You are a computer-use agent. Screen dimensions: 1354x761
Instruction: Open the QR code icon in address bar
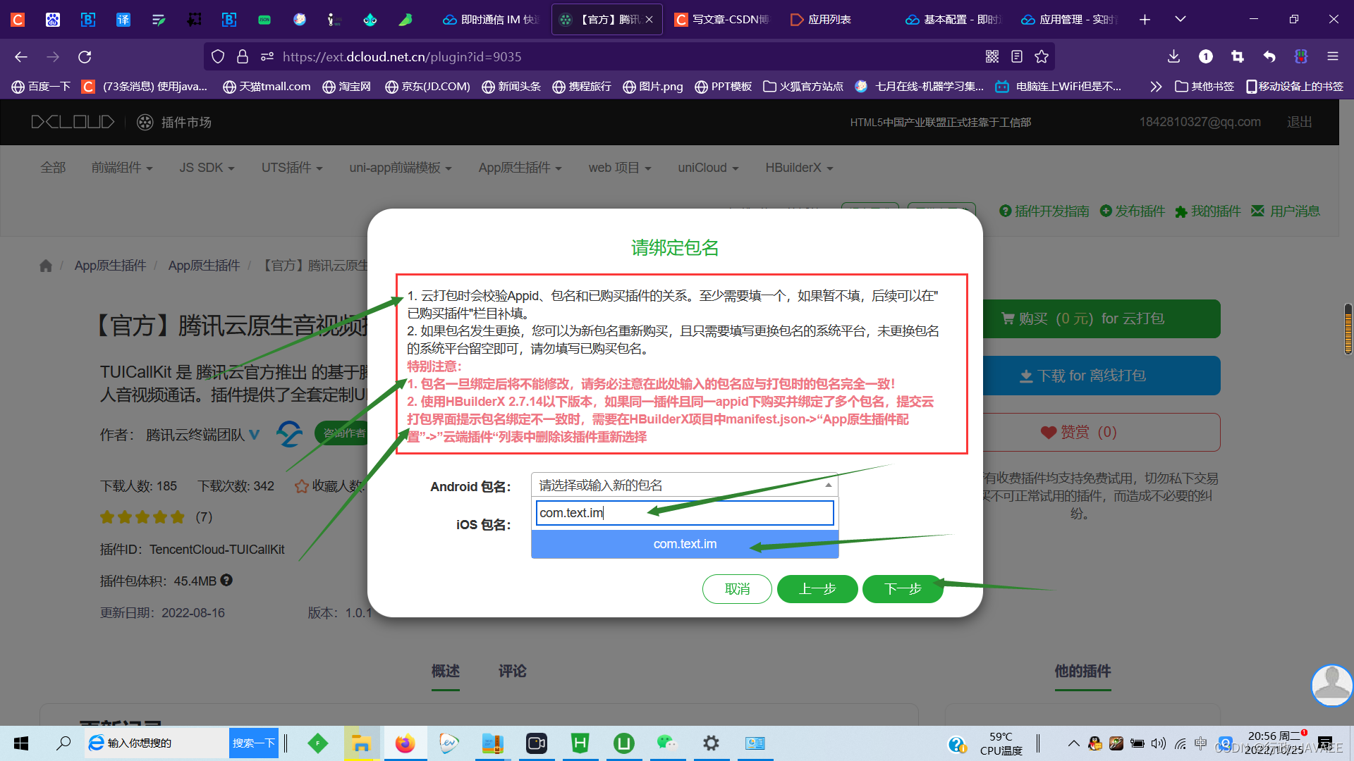(x=992, y=56)
